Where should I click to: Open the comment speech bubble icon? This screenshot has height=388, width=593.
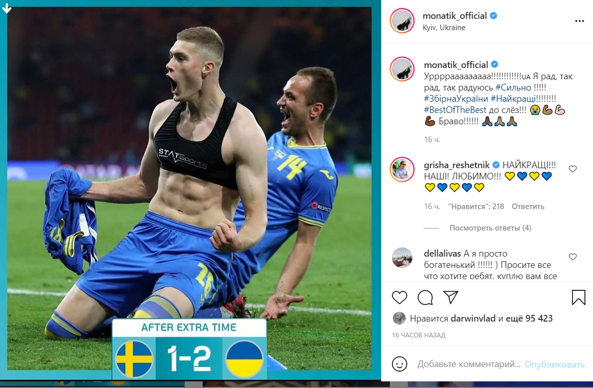tap(425, 298)
